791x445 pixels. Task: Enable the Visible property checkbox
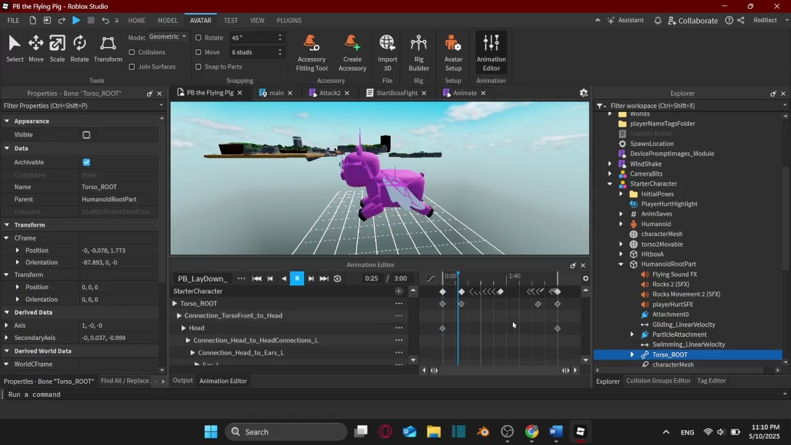87,135
